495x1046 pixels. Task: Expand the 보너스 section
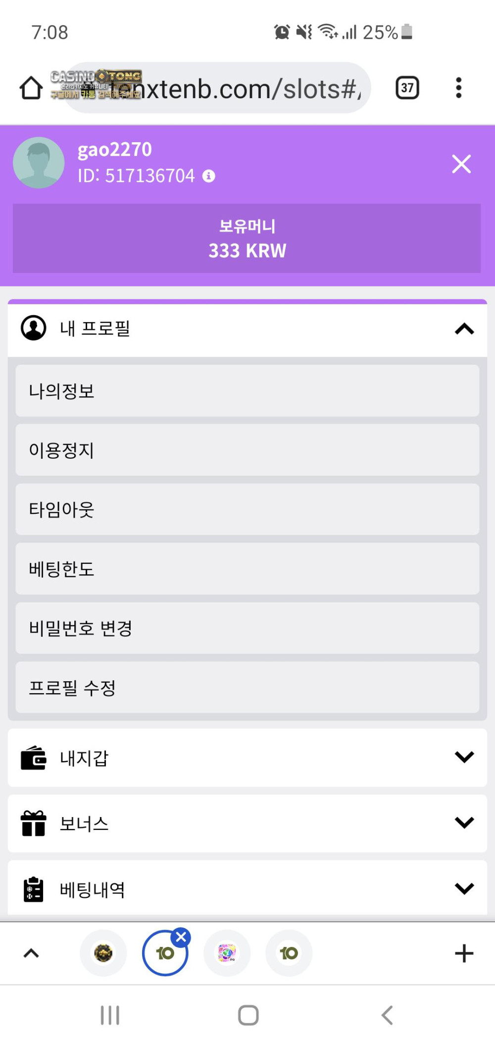click(464, 823)
